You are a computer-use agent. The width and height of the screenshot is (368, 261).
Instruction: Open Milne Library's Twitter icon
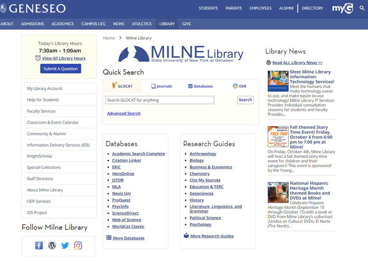[65, 245]
